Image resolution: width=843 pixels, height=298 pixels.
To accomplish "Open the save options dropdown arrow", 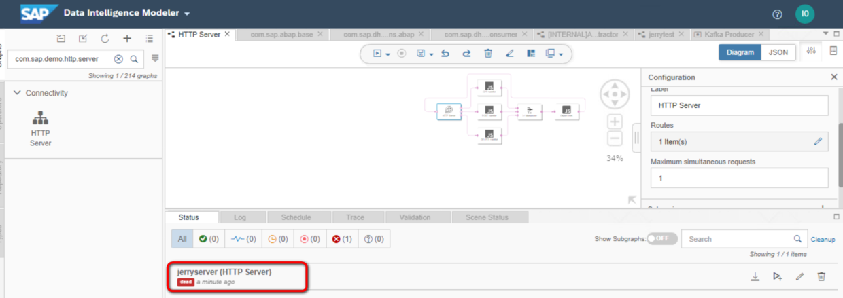I will (431, 54).
